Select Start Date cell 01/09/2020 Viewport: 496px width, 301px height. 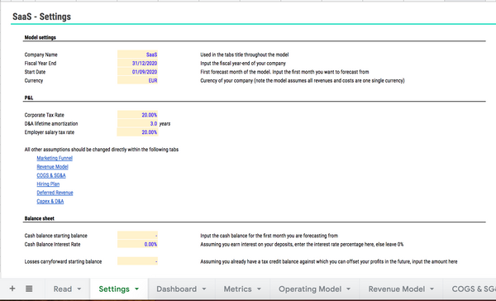click(137, 72)
